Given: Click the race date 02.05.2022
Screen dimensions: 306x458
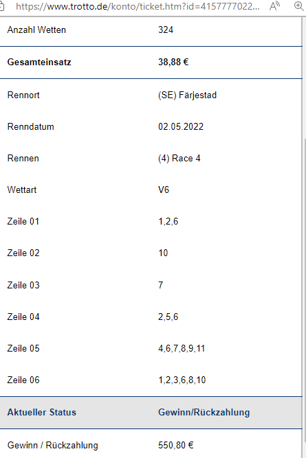Looking at the screenshot, I should pos(181,127).
